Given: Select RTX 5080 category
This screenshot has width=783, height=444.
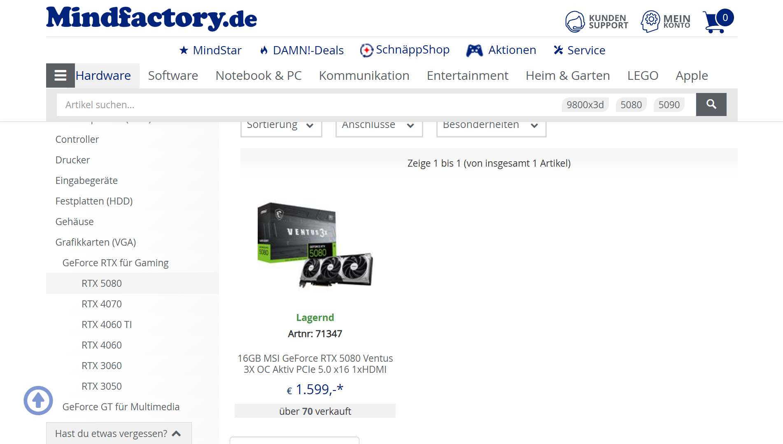Looking at the screenshot, I should [102, 283].
